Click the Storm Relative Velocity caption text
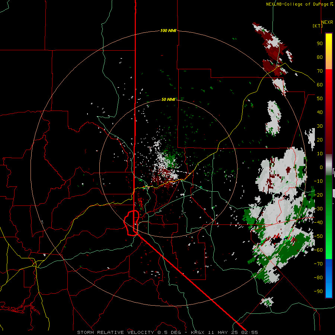Image resolution: width=335 pixels, height=335 pixels. tap(167, 332)
